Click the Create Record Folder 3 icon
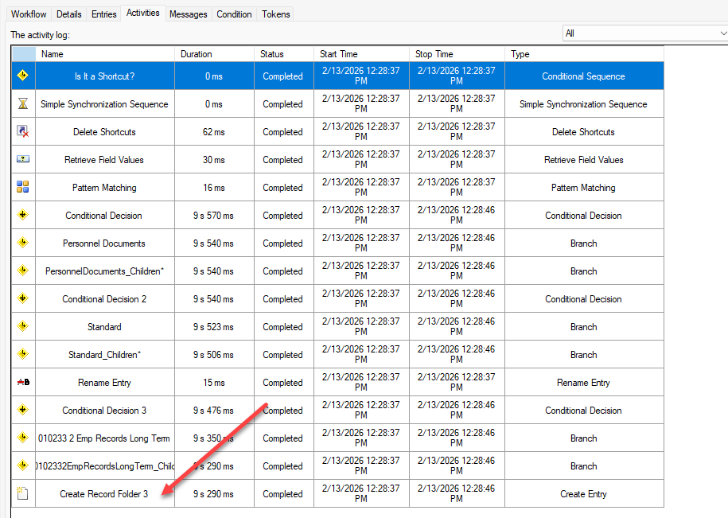Viewport: 728px width, 518px height. click(23, 494)
